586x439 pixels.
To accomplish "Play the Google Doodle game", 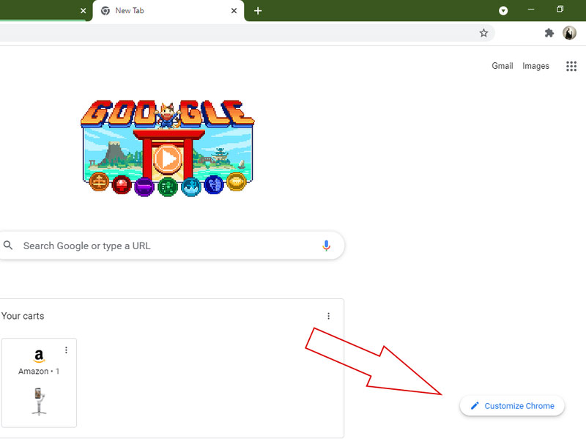I will [167, 159].
